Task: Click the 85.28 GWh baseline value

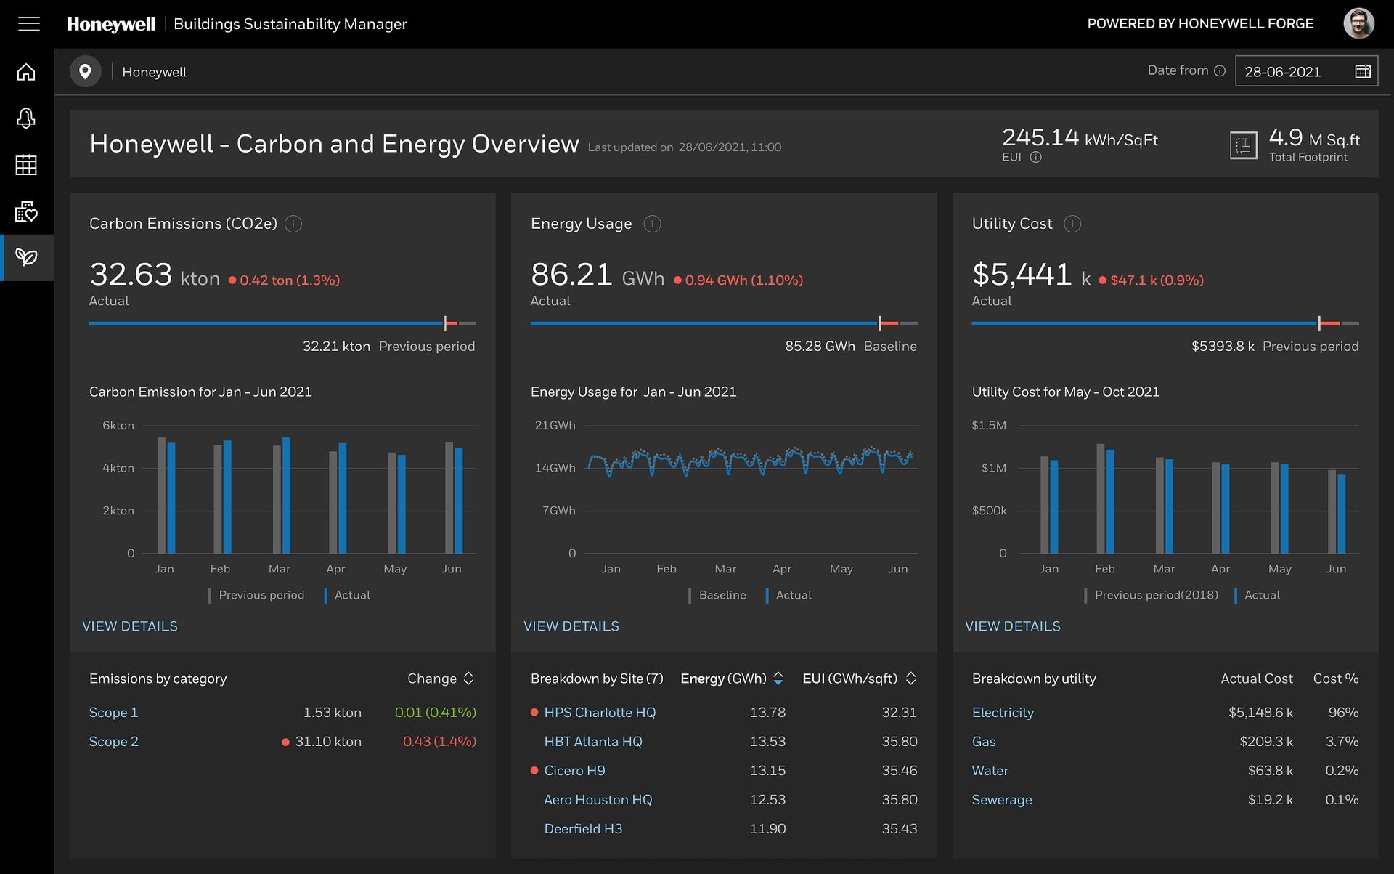Action: (820, 347)
